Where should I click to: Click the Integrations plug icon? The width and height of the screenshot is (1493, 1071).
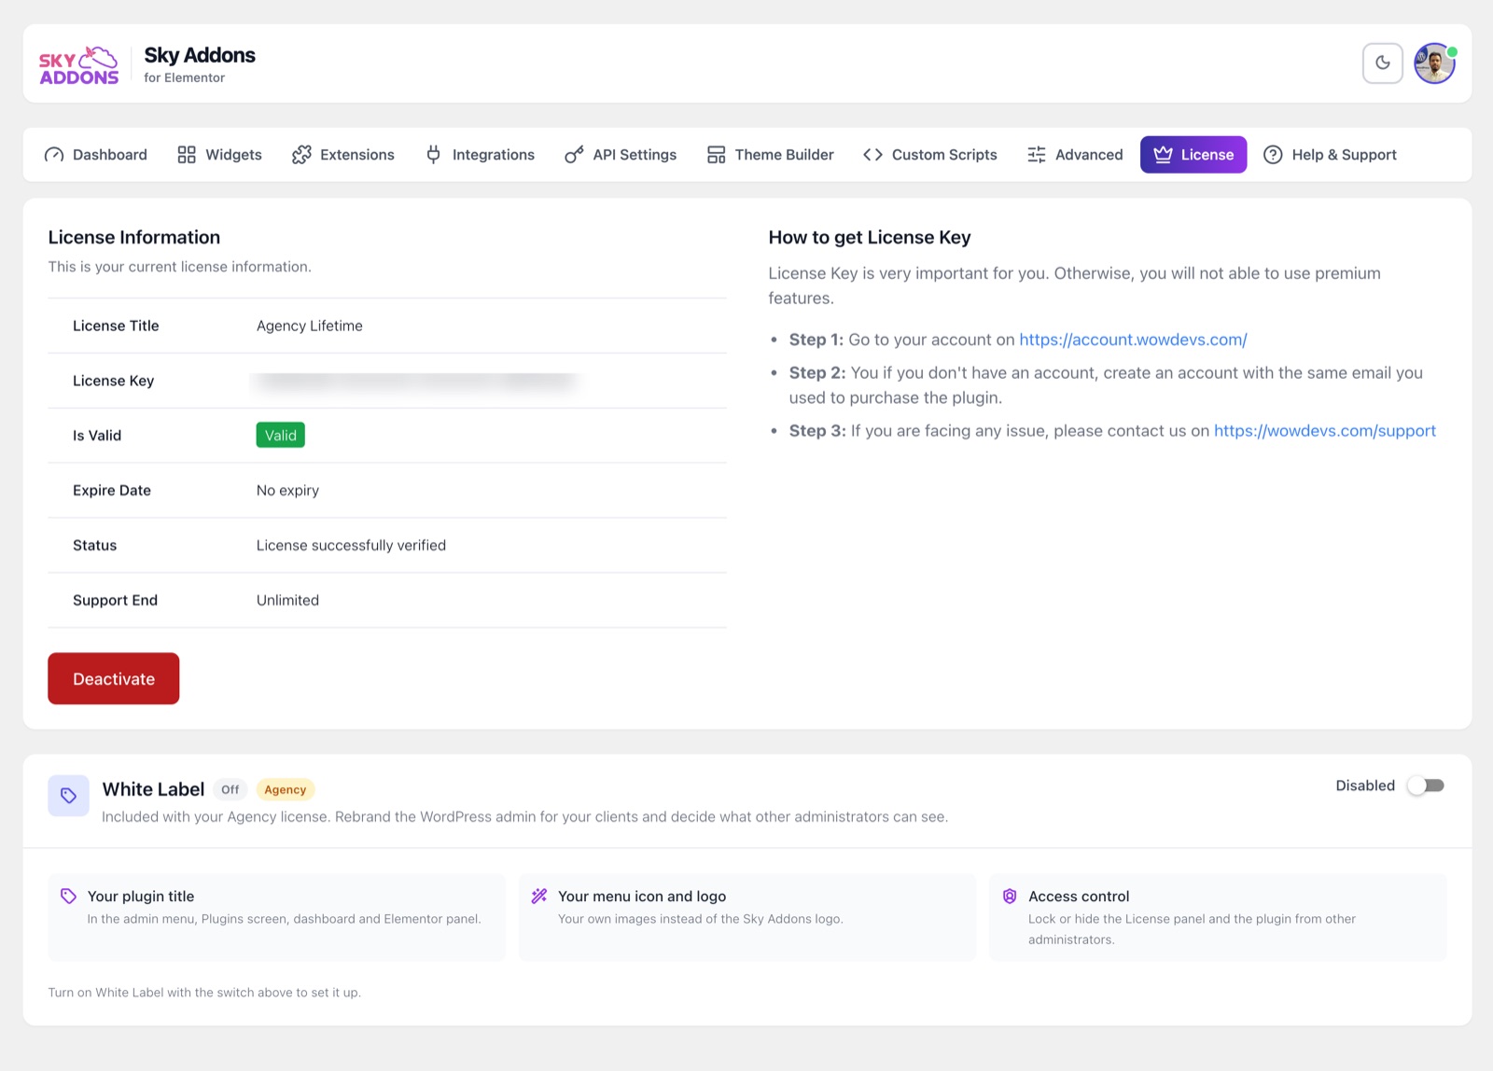click(x=434, y=155)
